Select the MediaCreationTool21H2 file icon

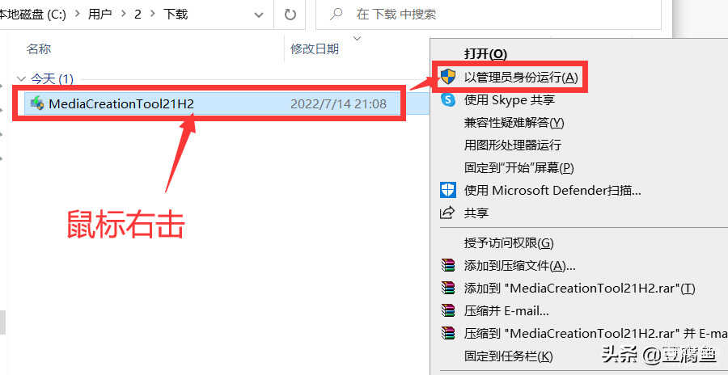pos(36,104)
